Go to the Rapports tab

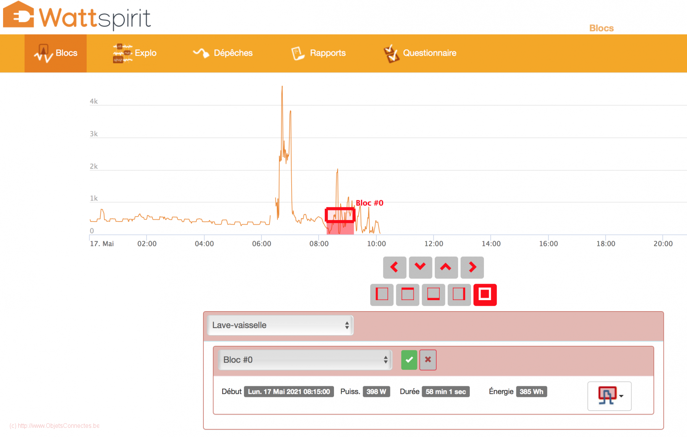point(318,53)
